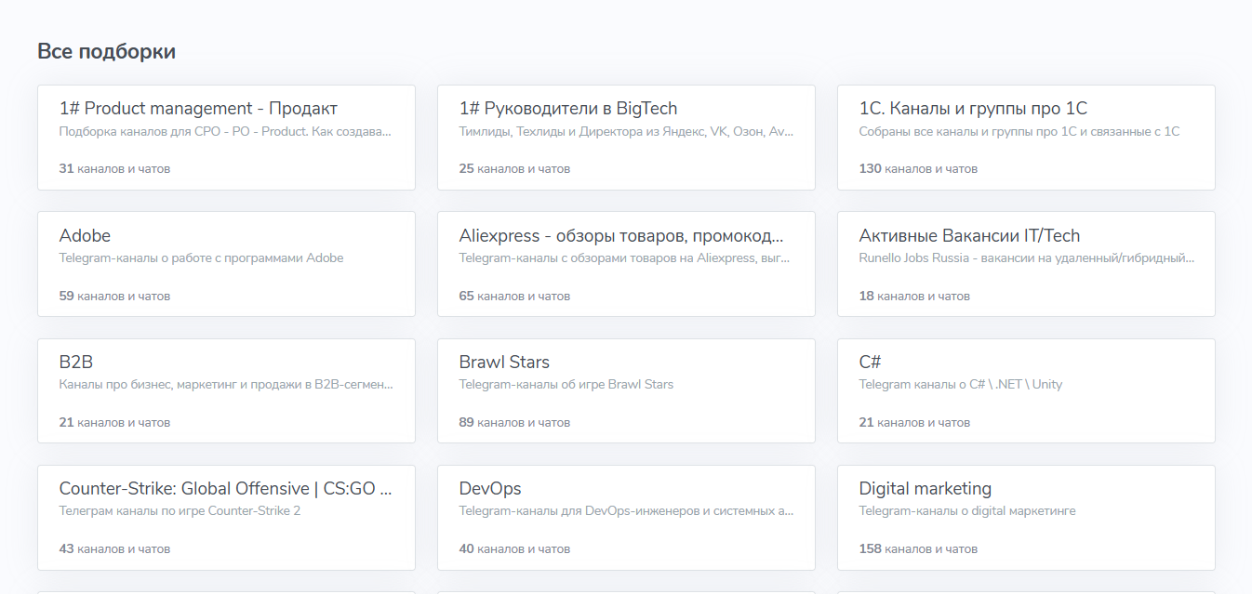1252x594 pixels.
Task: Open the B2B collection card
Action: [226, 390]
